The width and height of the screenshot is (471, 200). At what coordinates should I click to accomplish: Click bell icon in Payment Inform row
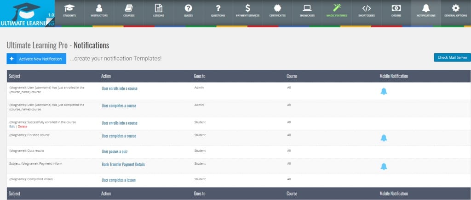click(384, 167)
